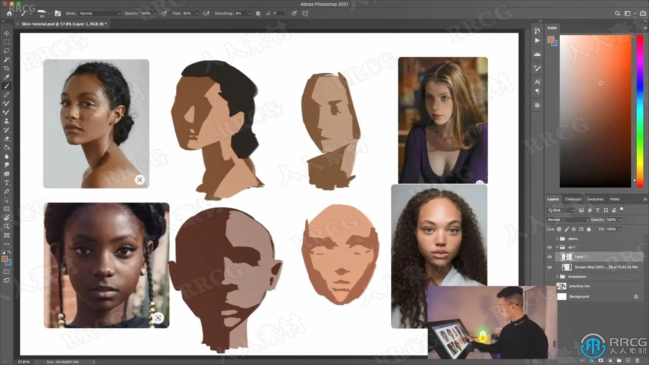This screenshot has height=365, width=649.
Task: Switch to the Channels tab
Action: [x=573, y=199]
